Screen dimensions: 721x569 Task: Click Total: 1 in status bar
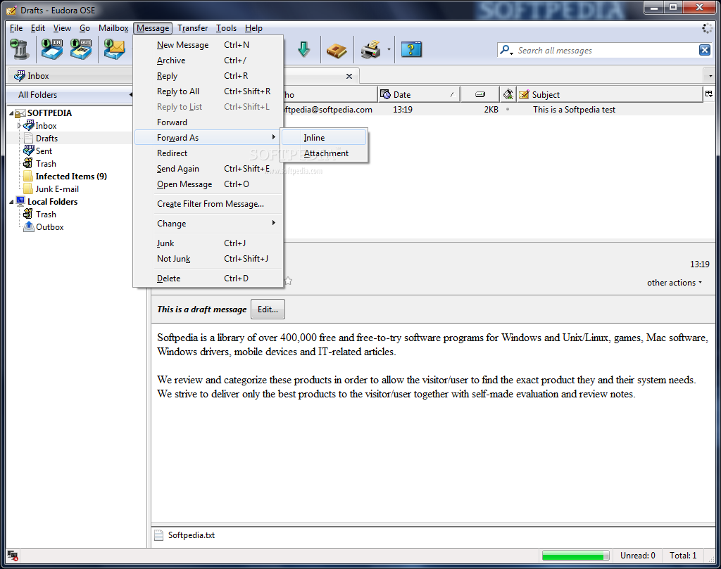pyautogui.click(x=683, y=556)
